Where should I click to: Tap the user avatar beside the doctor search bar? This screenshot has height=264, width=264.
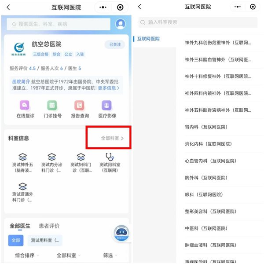120,24
